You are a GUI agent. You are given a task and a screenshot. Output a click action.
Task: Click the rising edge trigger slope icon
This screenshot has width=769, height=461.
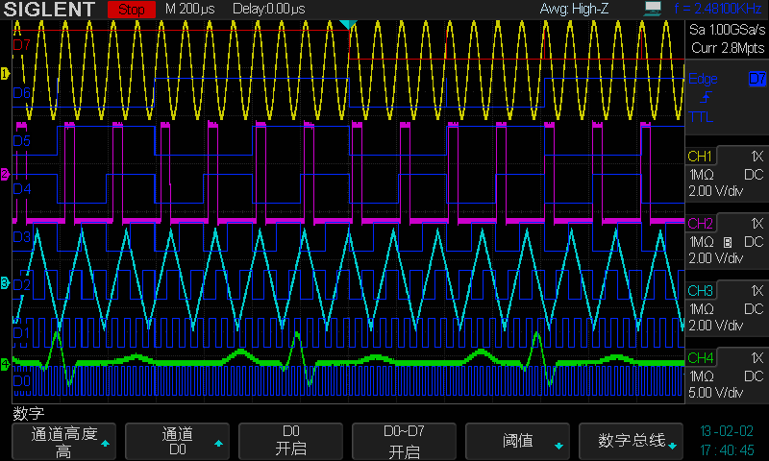click(x=706, y=98)
